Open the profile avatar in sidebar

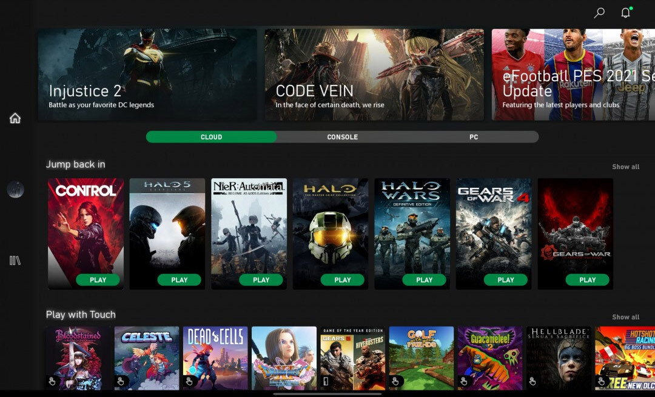point(15,190)
